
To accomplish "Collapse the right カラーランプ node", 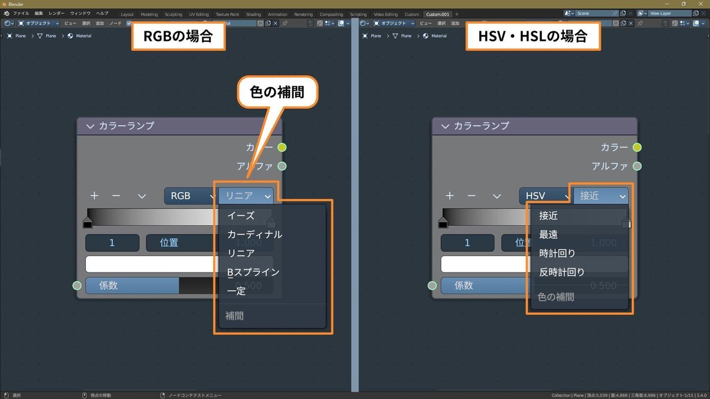I will click(x=445, y=126).
